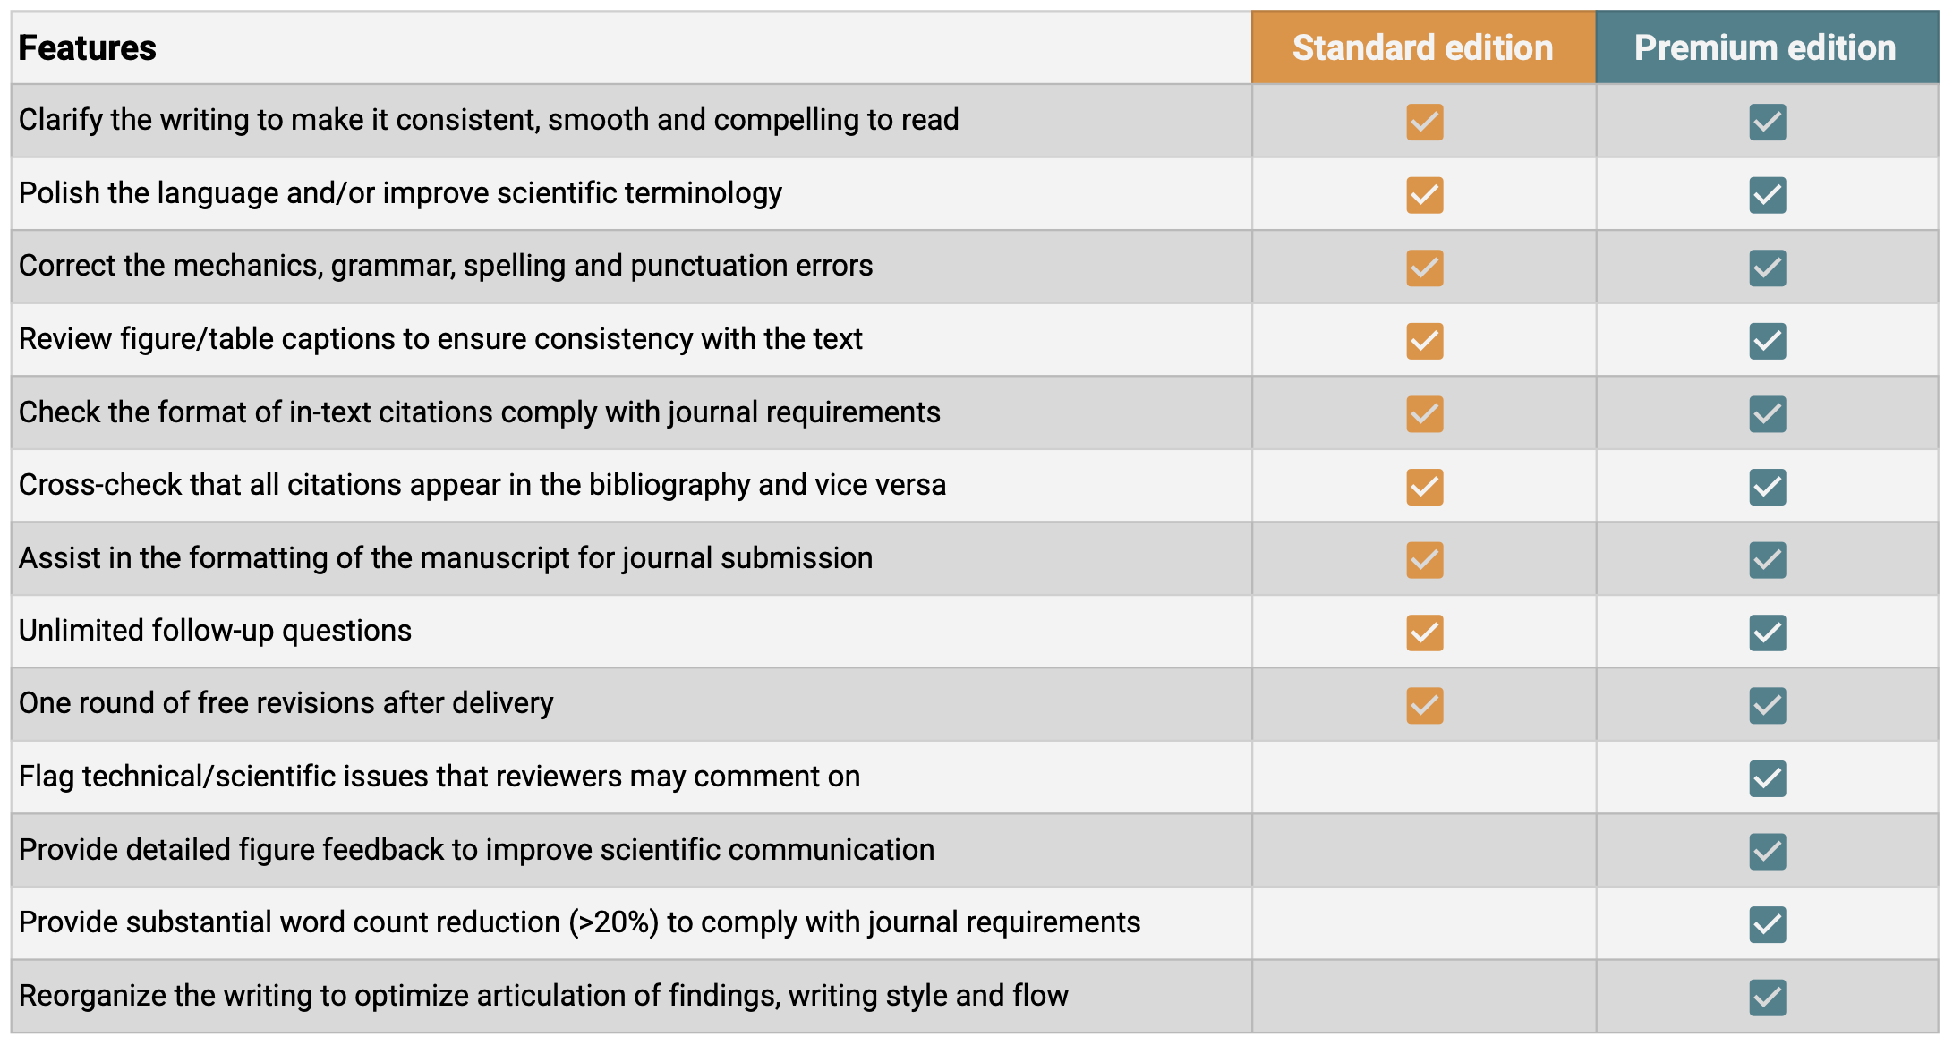Click Standard checkbox for Clarify the writing row
This screenshot has width=1953, height=1045.
1424,122
